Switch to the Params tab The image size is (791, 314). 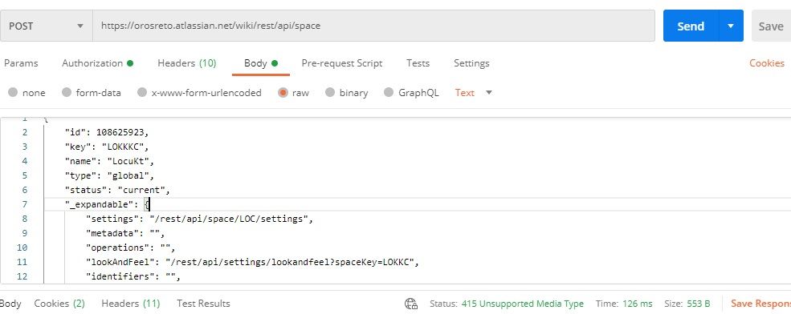coord(21,63)
